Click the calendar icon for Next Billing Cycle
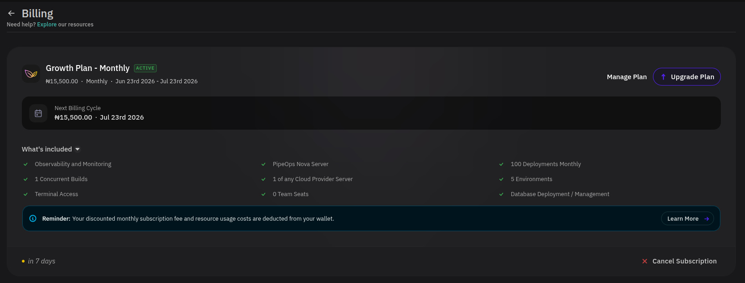The width and height of the screenshot is (745, 283). pyautogui.click(x=38, y=113)
